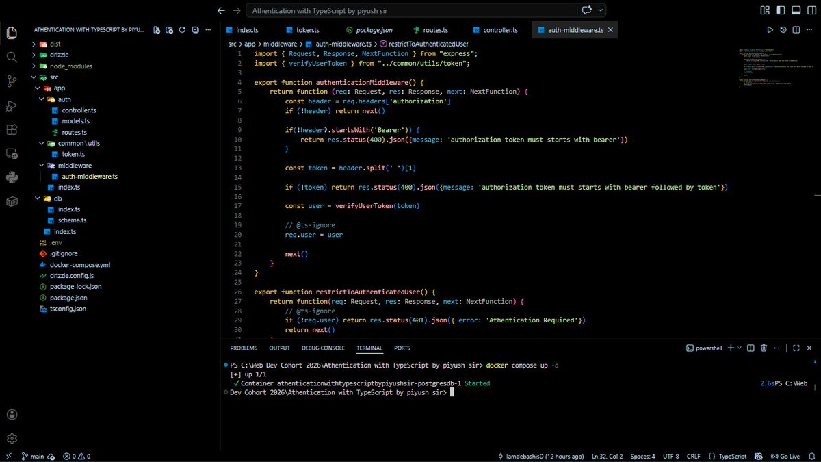Screen dimensions: 821x462
Task: Switch to the DEBUG CONSOLE panel tab
Action: coord(323,348)
